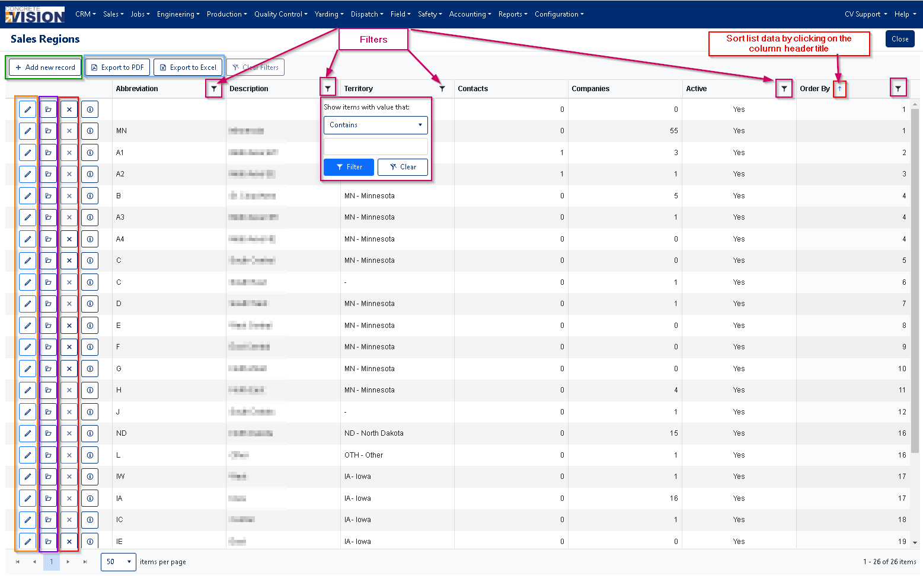Delete the IW region row
This screenshot has width=923, height=576.
point(69,477)
